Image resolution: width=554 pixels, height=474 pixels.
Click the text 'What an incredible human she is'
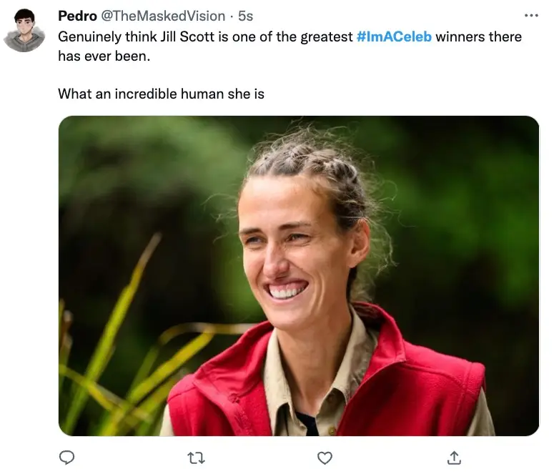click(161, 94)
